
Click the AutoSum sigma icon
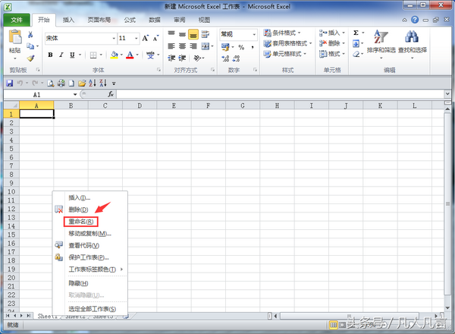(x=355, y=33)
